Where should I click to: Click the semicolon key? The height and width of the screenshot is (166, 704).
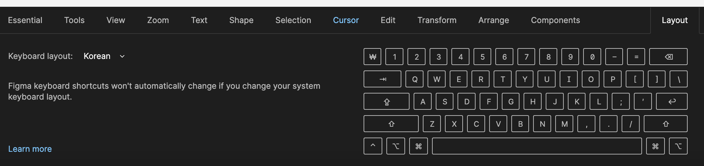pos(621,101)
